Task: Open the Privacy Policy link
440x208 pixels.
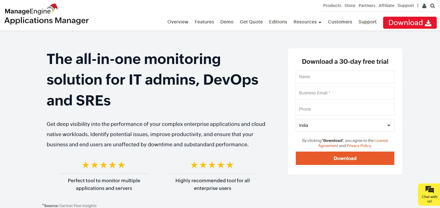Action: 359,146
